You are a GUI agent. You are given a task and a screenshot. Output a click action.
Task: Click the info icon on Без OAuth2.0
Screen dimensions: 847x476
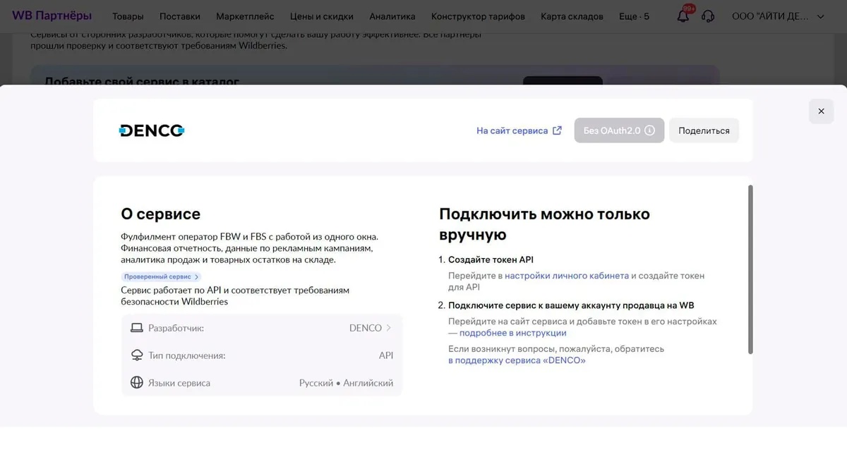(650, 130)
